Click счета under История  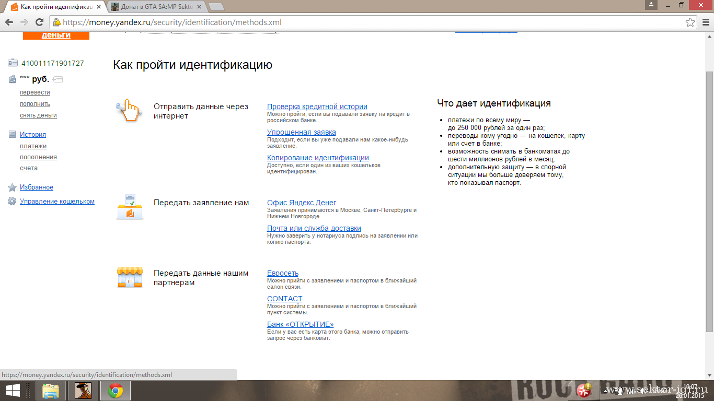[29, 168]
